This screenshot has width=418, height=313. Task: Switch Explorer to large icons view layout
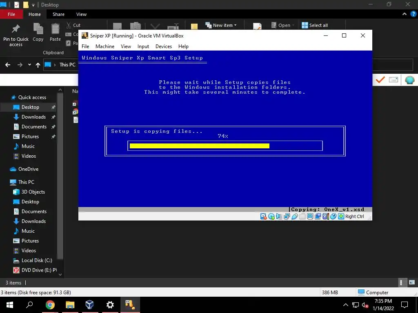point(412,283)
